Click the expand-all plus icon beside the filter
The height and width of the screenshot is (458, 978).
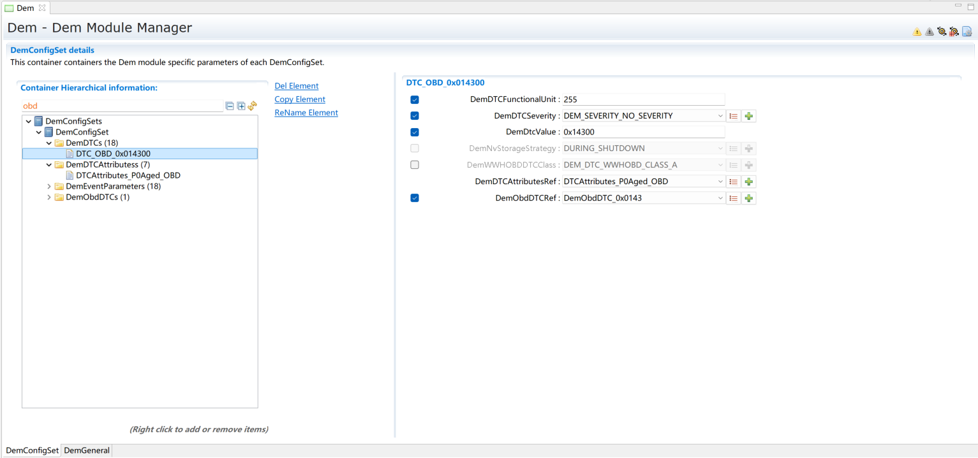(x=241, y=106)
